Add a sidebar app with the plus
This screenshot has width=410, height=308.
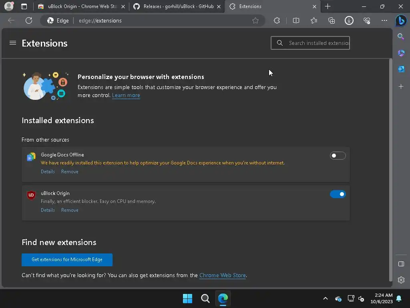(401, 87)
